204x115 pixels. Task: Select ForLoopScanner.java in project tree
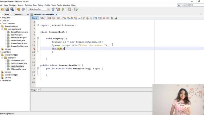coord(19,64)
